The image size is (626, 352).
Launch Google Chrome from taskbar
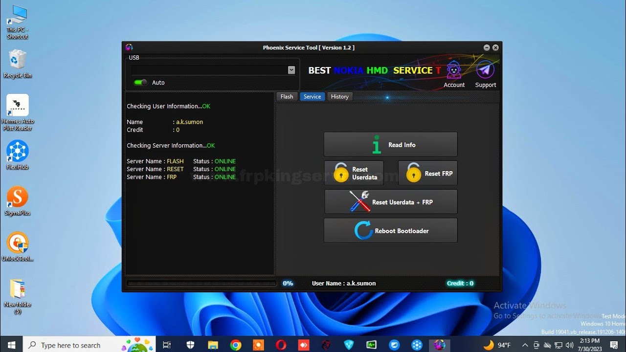click(x=236, y=345)
